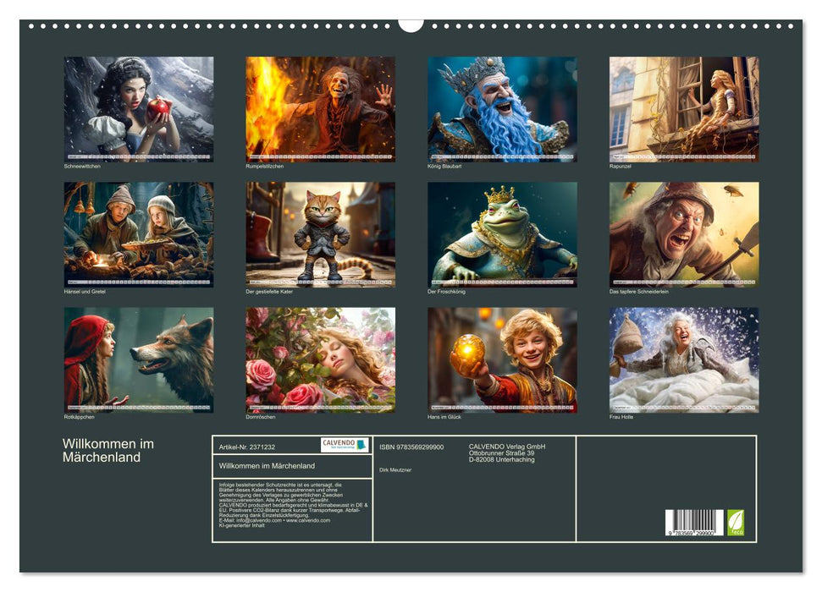Viewport: 822px width, 592px height.
Task: Click the Frau Holle image
Action: click(684, 360)
